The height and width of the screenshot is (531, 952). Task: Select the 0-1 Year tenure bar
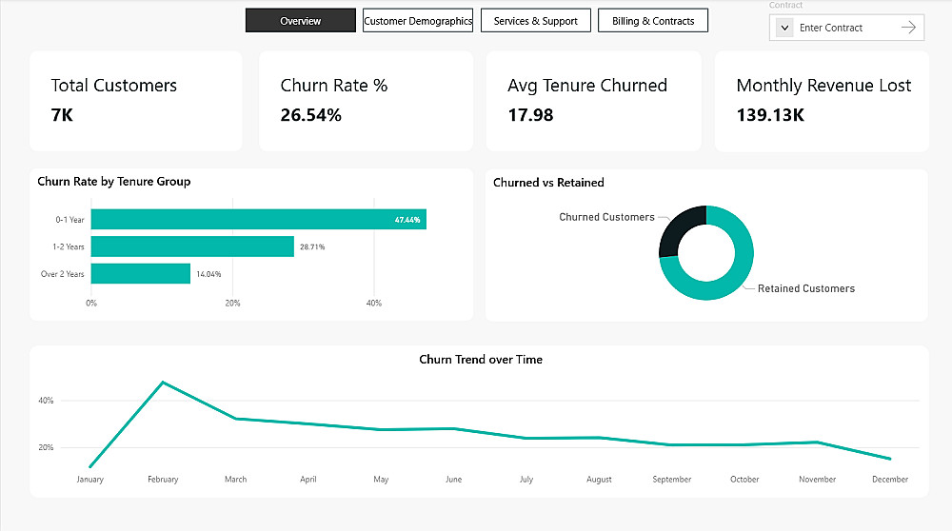(258, 220)
